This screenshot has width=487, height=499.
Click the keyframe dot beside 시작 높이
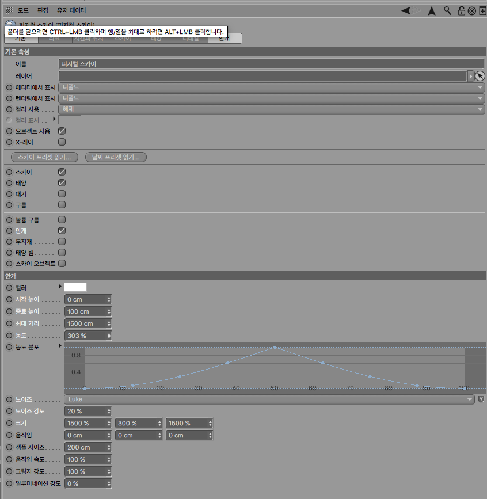9,299
